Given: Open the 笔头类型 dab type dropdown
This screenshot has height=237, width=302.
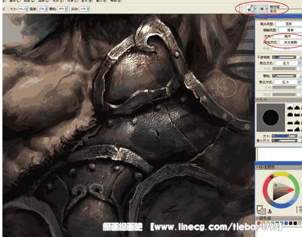Looking at the screenshot, I should pos(289,24).
